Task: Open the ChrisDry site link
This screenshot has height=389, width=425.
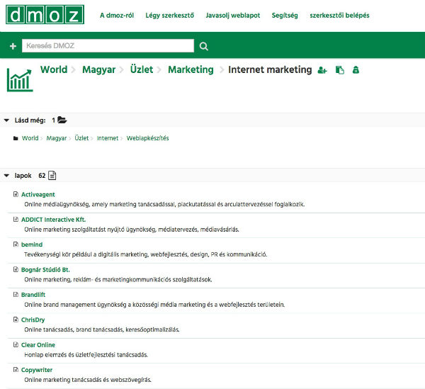Action: click(33, 320)
